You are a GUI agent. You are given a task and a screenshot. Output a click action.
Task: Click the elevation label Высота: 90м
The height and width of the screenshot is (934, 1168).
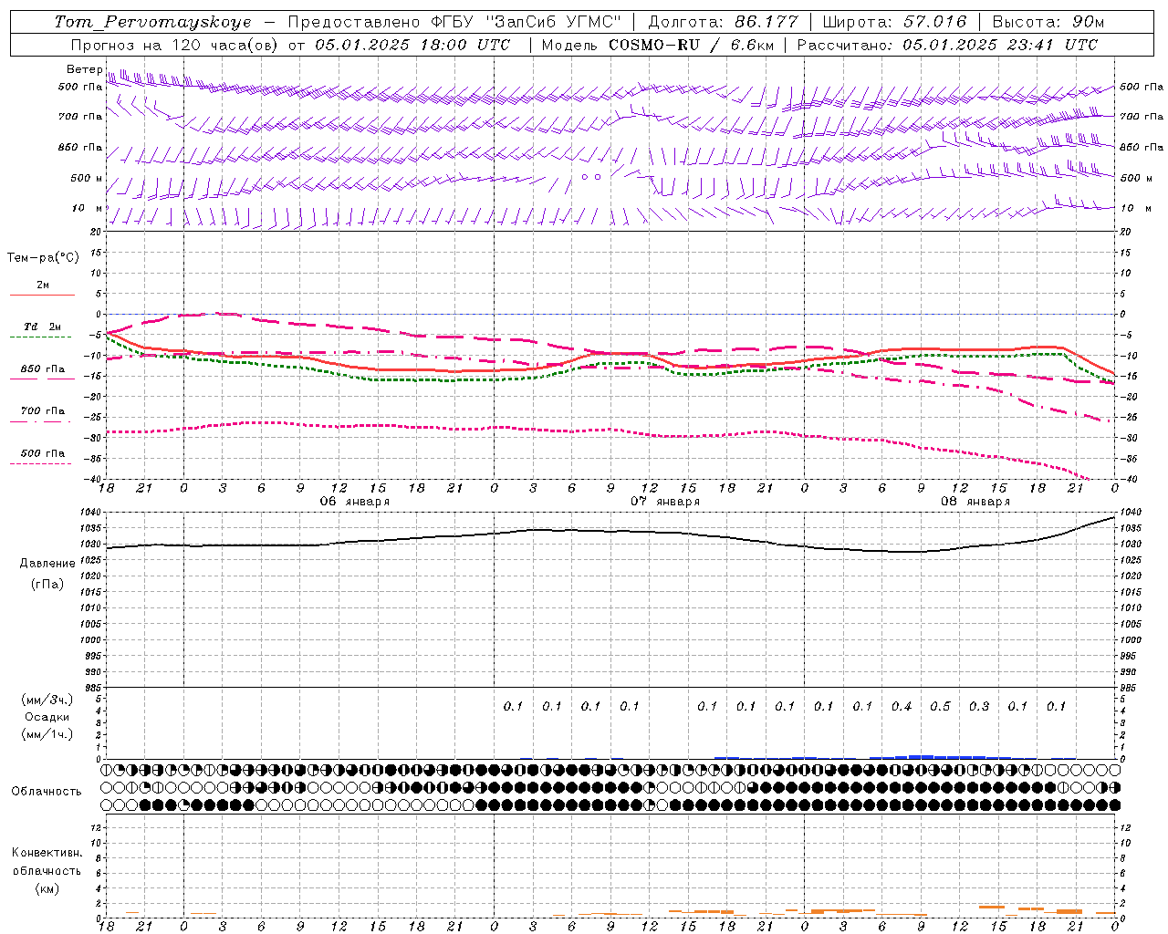(1048, 22)
